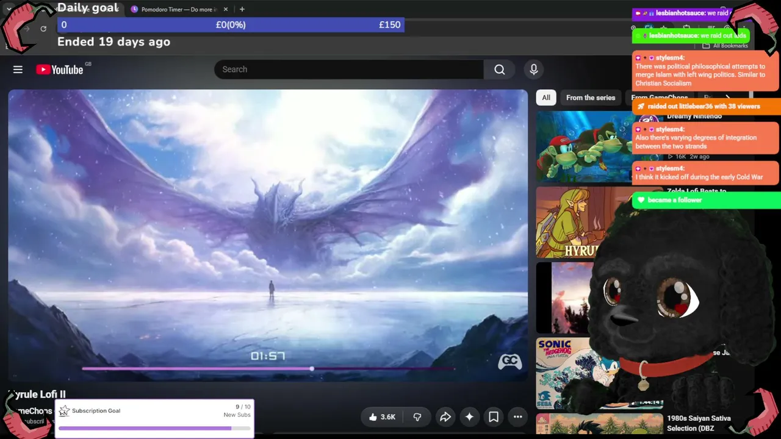
Task: Click the 'varying degrees of integration' message
Action: pyautogui.click(x=705, y=138)
